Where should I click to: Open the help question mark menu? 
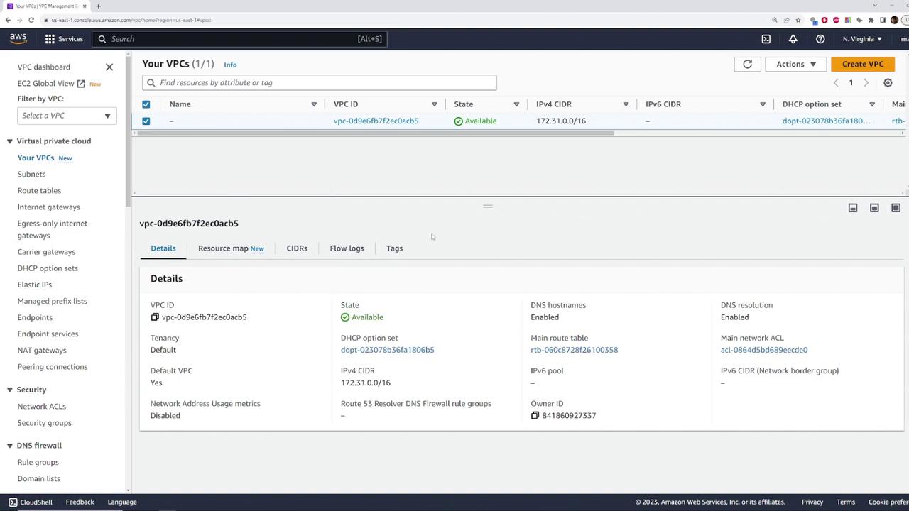(820, 39)
